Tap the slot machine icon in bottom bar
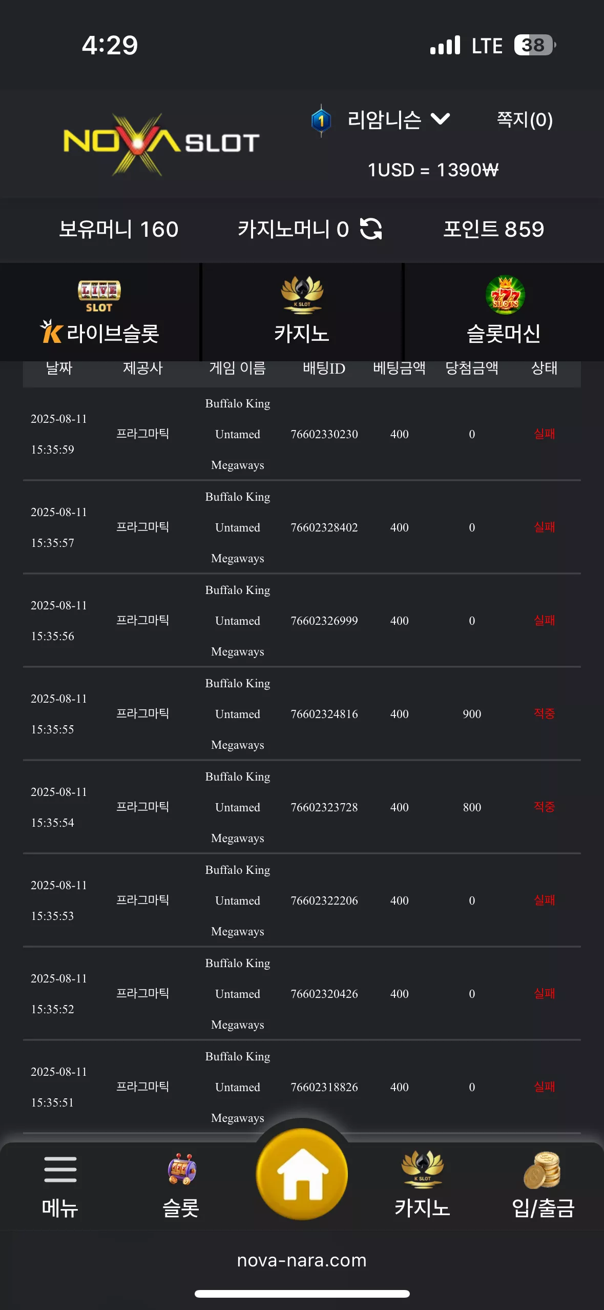604x1310 pixels. pyautogui.click(x=181, y=1170)
